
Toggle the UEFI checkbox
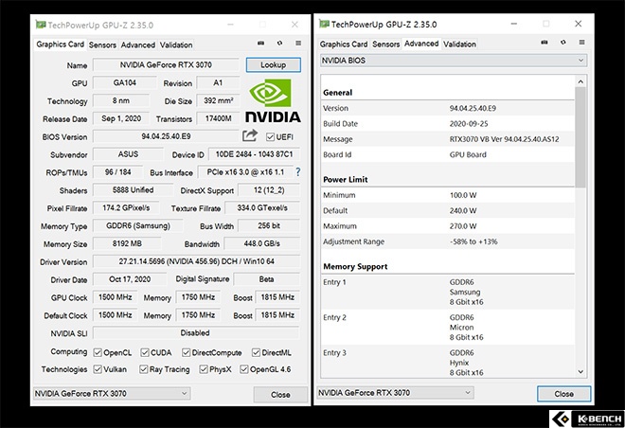pyautogui.click(x=270, y=137)
